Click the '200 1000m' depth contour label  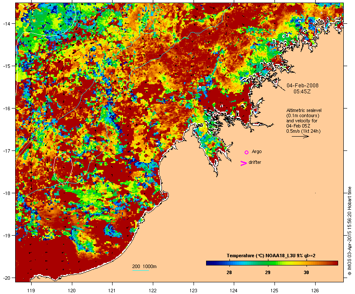[144, 266]
